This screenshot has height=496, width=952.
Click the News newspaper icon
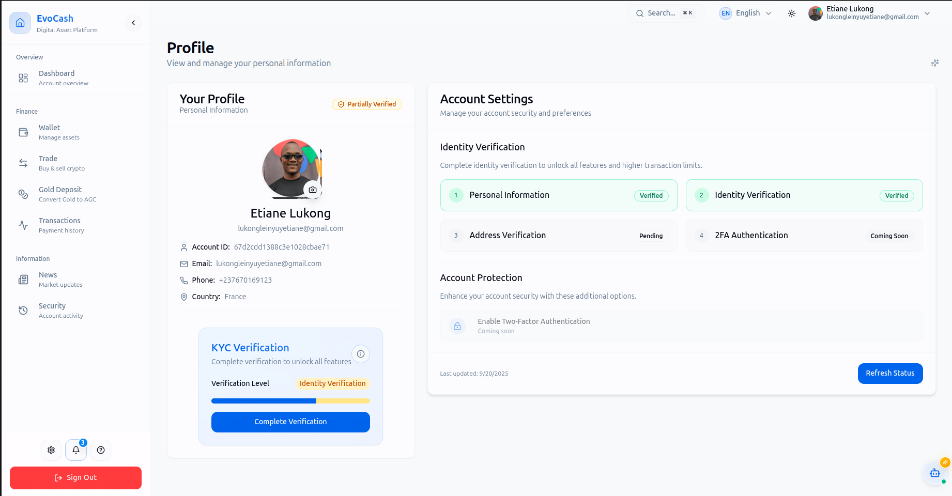pyautogui.click(x=23, y=280)
